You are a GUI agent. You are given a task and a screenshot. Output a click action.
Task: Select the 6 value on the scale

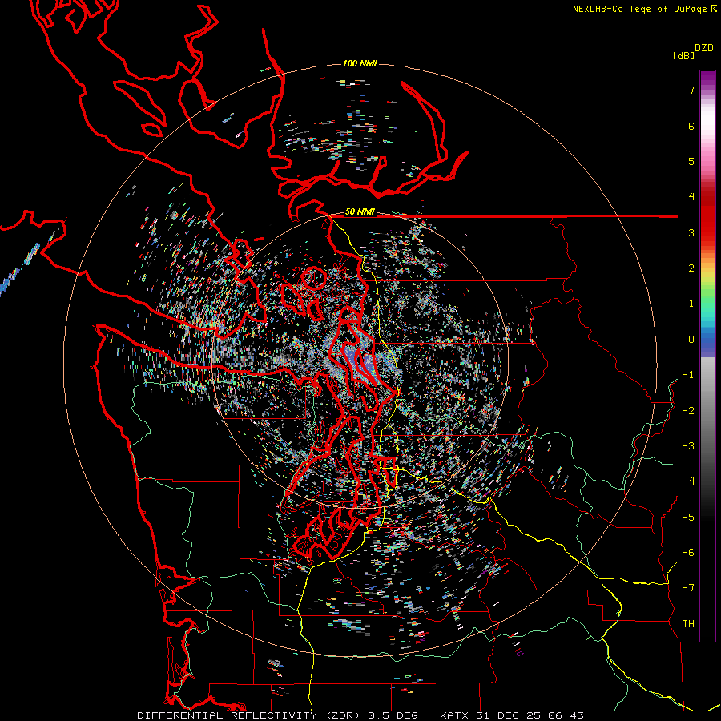(691, 126)
